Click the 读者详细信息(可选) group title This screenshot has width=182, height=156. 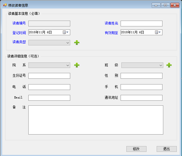23,56
